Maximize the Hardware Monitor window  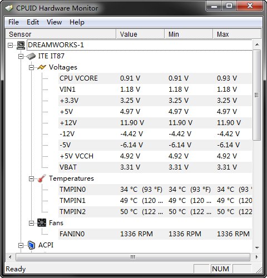pos(229,6)
